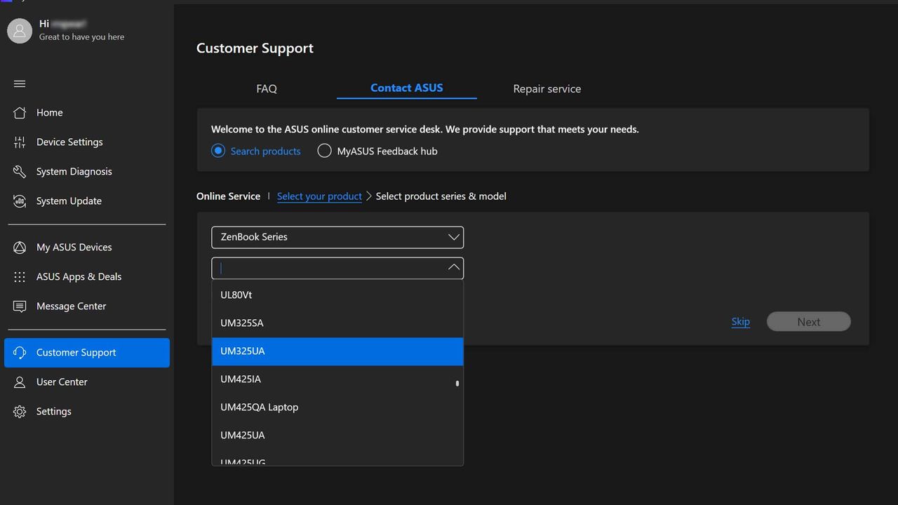Click the Customer Support headset icon

[x=20, y=353]
